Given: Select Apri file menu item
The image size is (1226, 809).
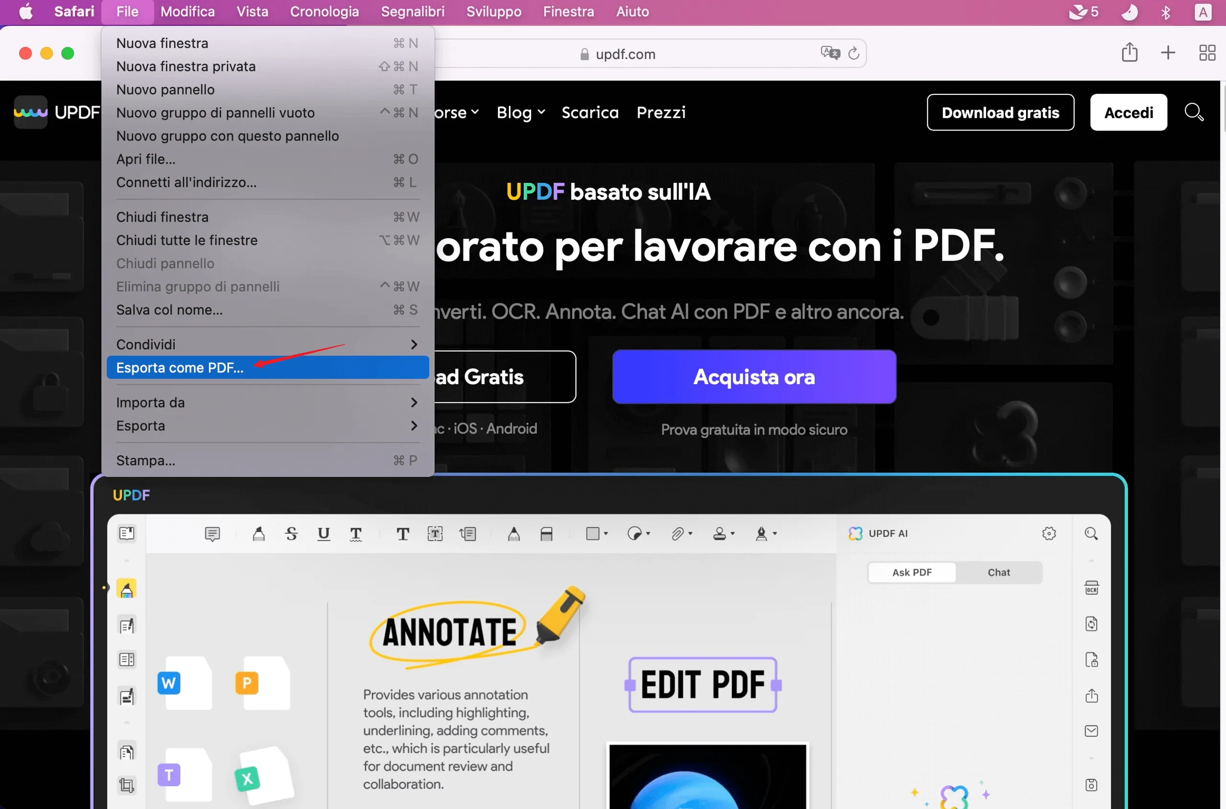Looking at the screenshot, I should click(x=267, y=159).
